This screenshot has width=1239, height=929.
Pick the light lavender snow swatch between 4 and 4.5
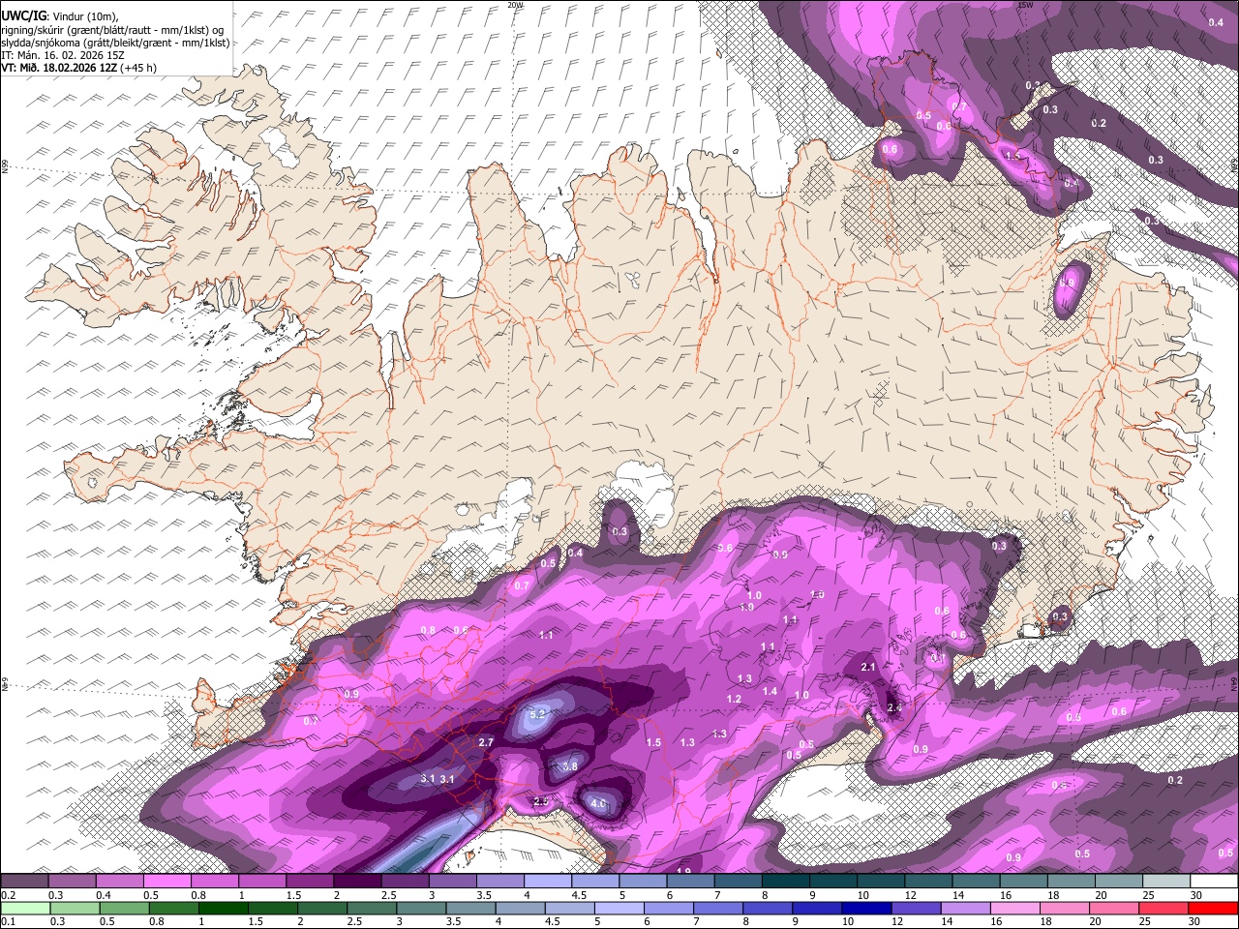[x=549, y=881]
